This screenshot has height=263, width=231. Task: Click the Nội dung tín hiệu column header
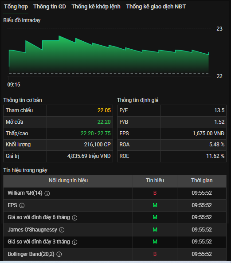(x=68, y=181)
